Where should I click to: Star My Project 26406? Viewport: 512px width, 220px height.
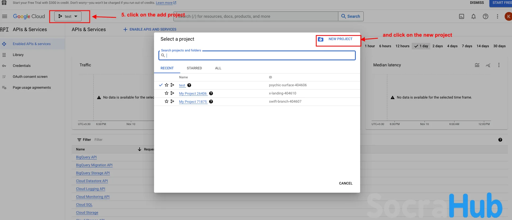pyautogui.click(x=167, y=93)
